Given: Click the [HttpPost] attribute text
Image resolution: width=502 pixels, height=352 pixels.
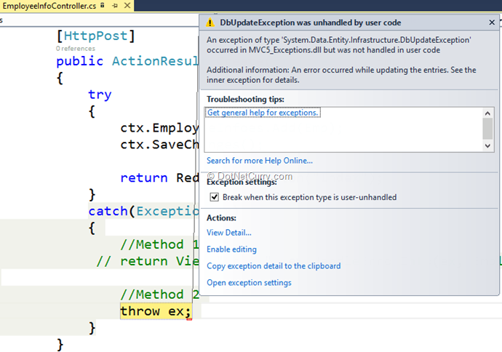Looking at the screenshot, I should click(x=96, y=36).
